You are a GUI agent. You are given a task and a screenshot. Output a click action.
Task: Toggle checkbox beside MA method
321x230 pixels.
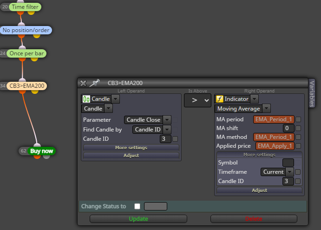coord(298,137)
